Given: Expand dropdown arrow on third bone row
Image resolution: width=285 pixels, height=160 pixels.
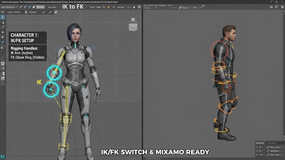Looking at the screenshot, I should click(x=282, y=155).
